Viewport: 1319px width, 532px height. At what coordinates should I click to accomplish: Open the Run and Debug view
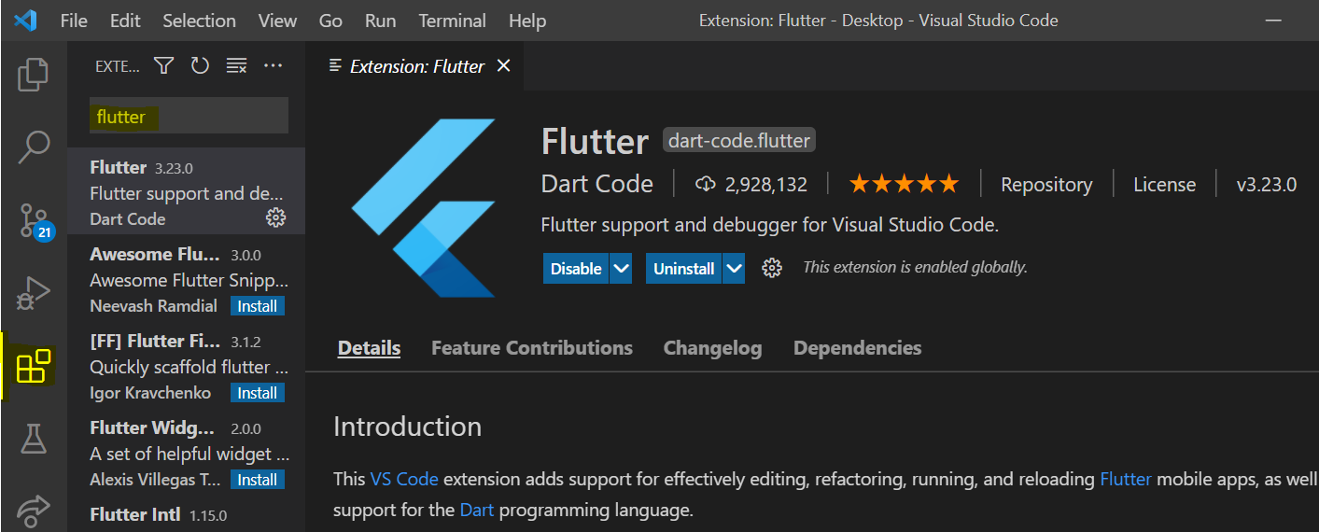coord(34,293)
